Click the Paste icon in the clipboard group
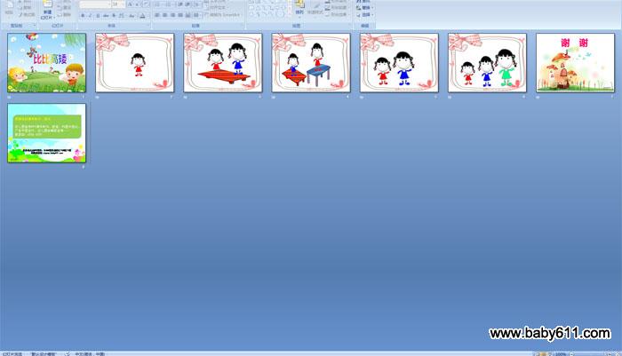 (8, 8)
